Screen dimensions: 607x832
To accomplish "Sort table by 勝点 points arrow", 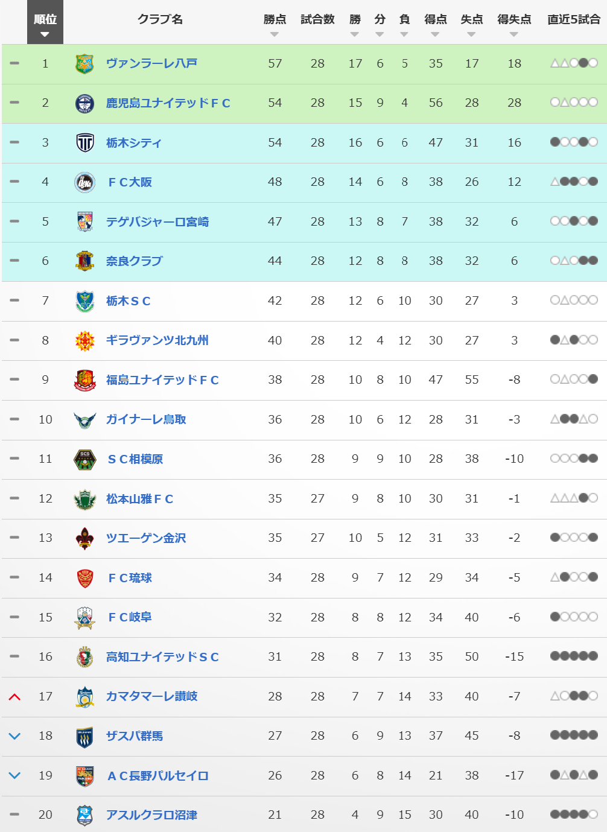I will [275, 34].
